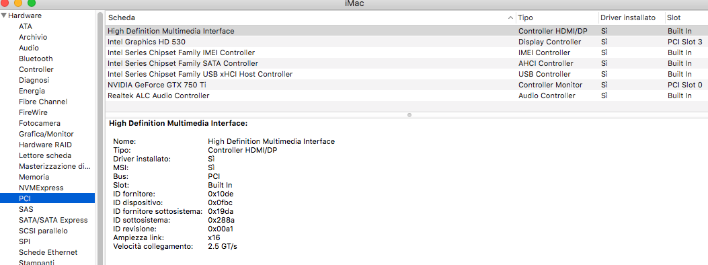Select the split pane divider handle dot

tap(409, 115)
